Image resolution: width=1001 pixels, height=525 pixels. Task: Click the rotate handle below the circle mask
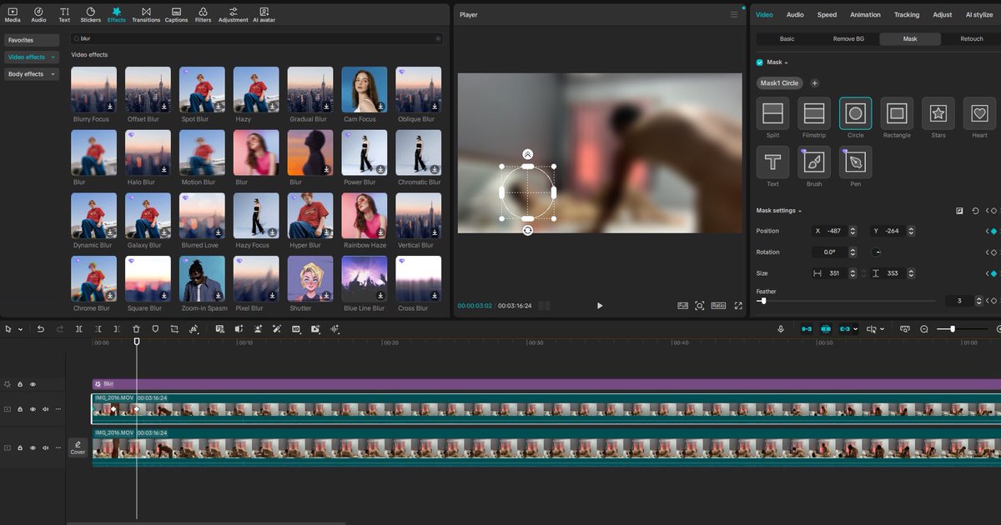pyautogui.click(x=527, y=230)
